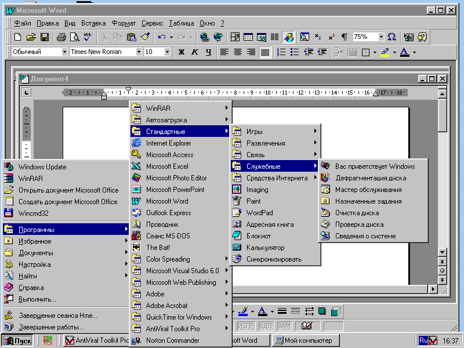Click the 3-D effect cube icon

(335, 311)
